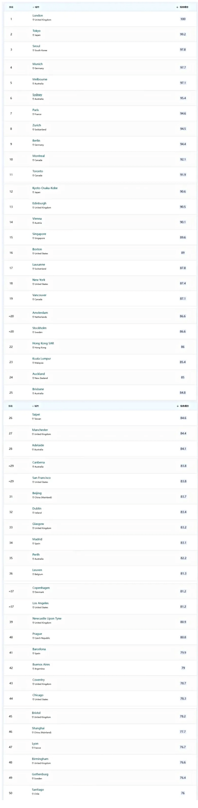Sort by city column in top header
Screen dimensions: 198x808
tap(36, 7)
